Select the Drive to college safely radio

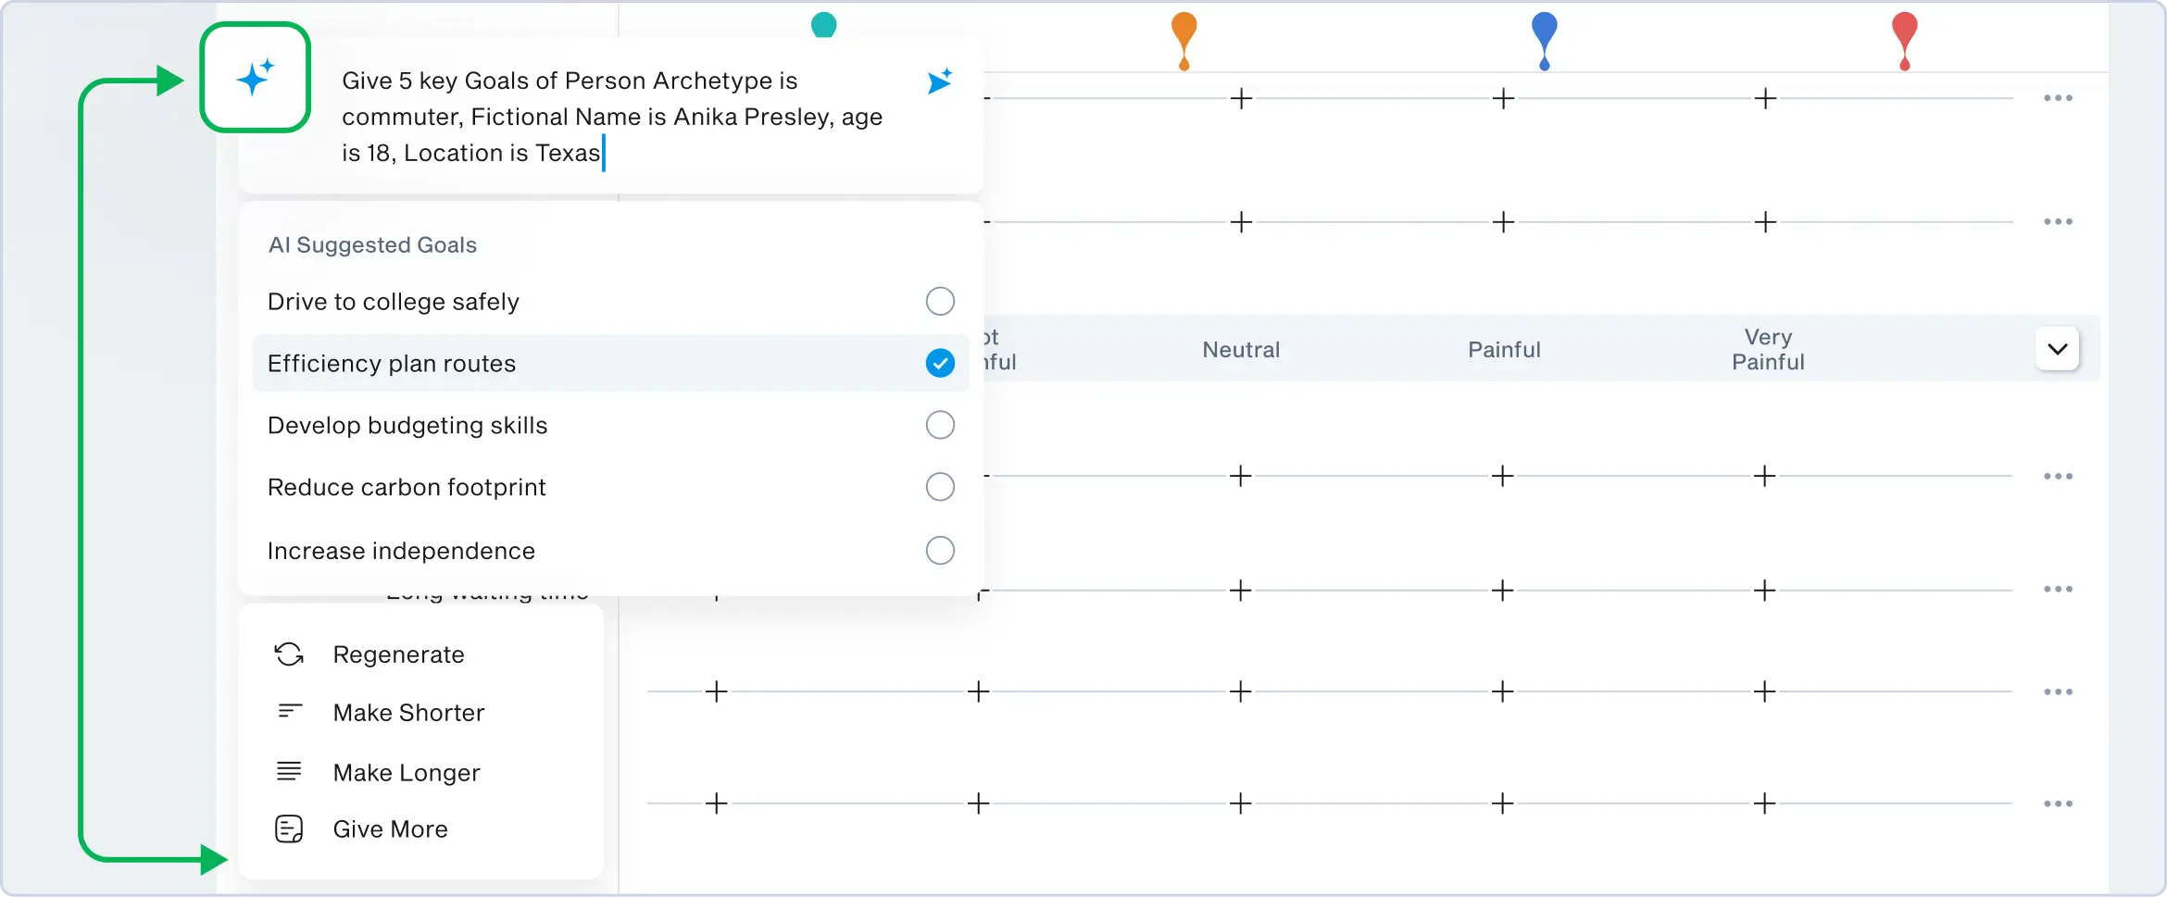939,301
